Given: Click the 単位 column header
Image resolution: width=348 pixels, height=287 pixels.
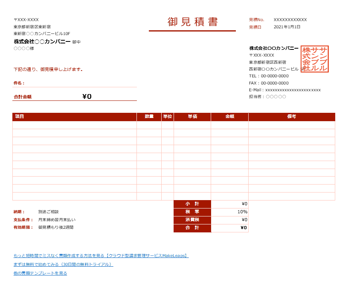Looking at the screenshot, I should (167, 117).
